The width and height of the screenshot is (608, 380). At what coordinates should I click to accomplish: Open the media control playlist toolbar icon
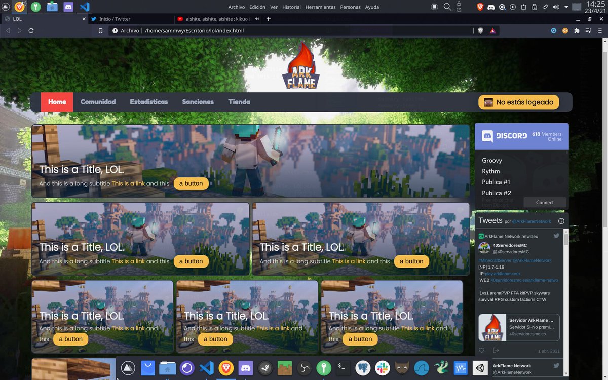pyautogui.click(x=588, y=31)
